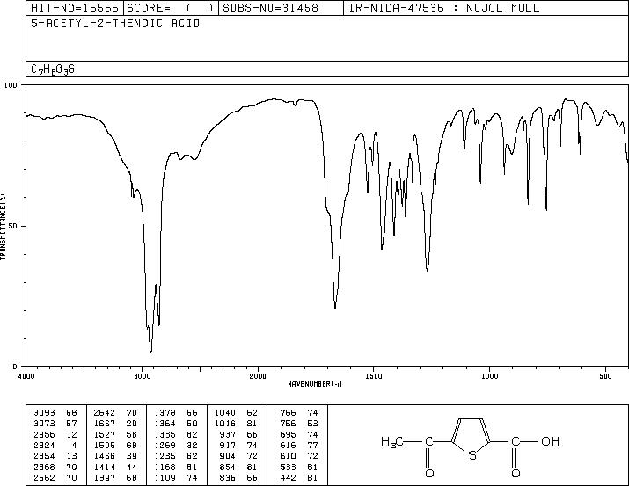629x486 pixels.
Task: Select peak entry 1667 in the table
Action: [105, 424]
